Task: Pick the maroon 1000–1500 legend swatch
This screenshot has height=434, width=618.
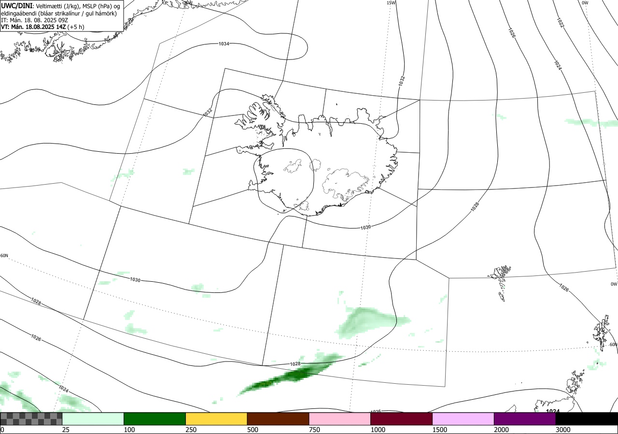Action: tap(402, 419)
